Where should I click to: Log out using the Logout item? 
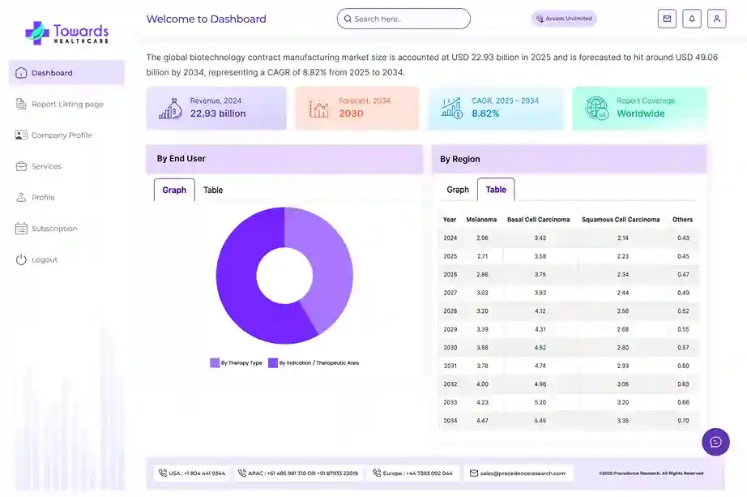(45, 260)
